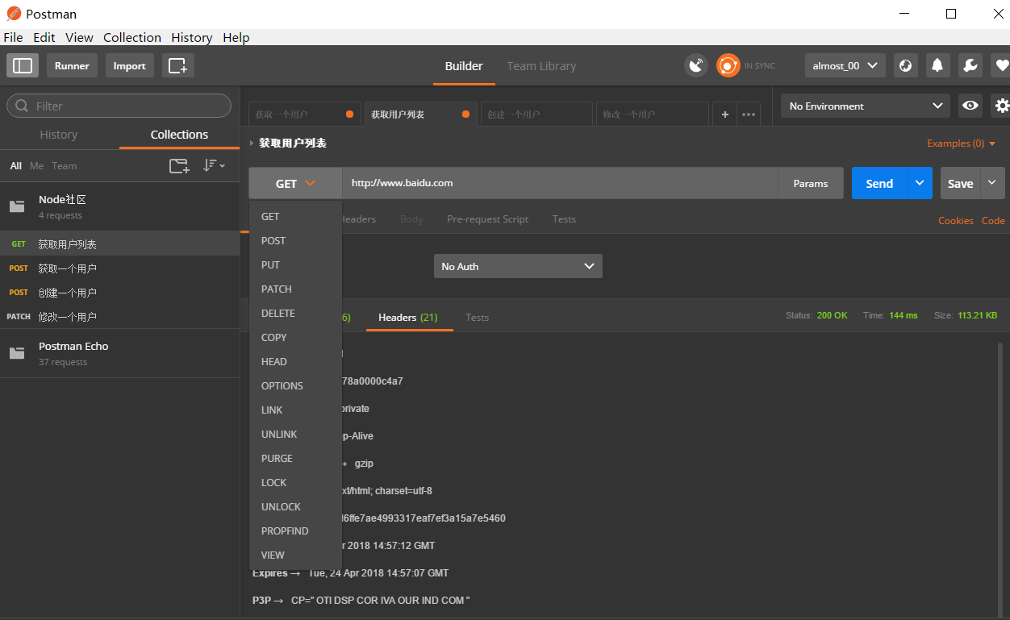1010x620 pixels.
Task: Click the Send button
Action: point(879,183)
